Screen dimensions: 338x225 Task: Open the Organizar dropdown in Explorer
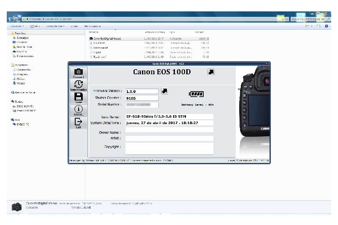tap(17, 26)
